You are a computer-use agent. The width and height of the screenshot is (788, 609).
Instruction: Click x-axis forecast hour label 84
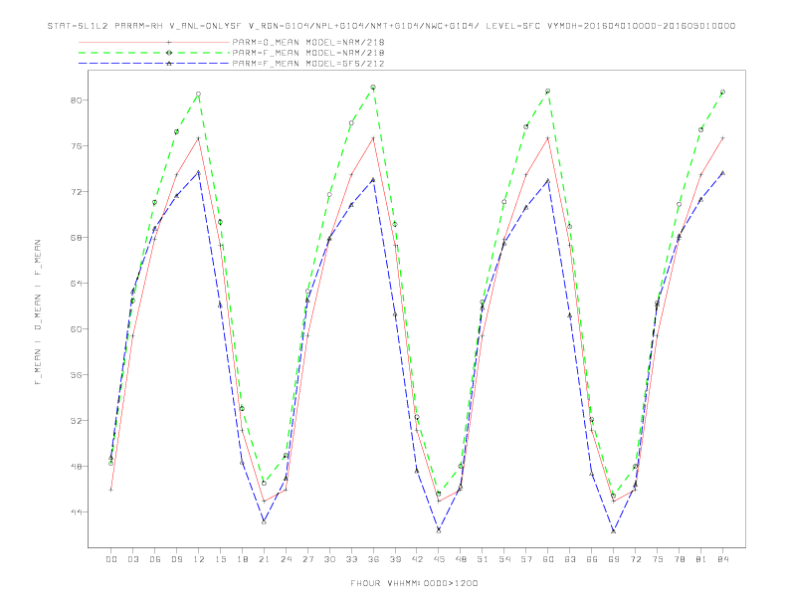[x=723, y=559]
